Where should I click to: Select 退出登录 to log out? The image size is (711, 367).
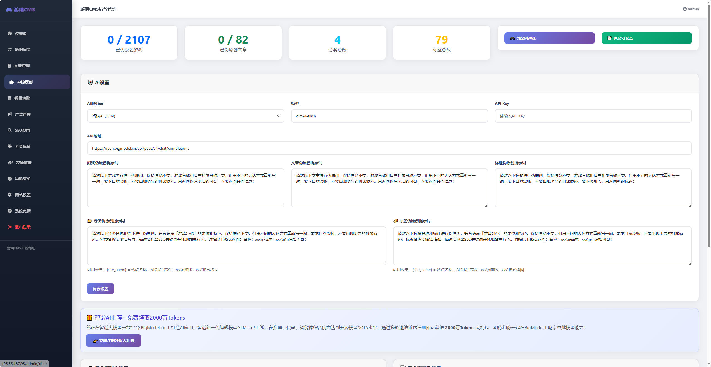[37, 227]
